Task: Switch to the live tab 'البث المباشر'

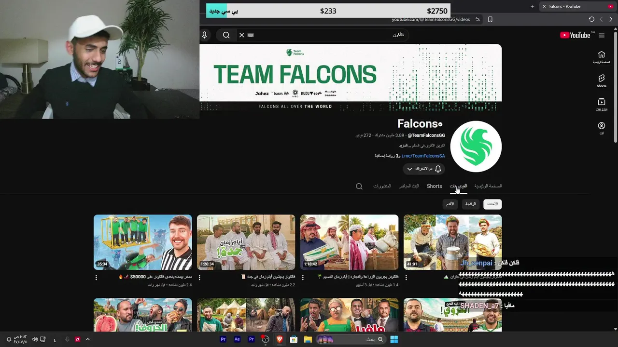Action: click(409, 186)
